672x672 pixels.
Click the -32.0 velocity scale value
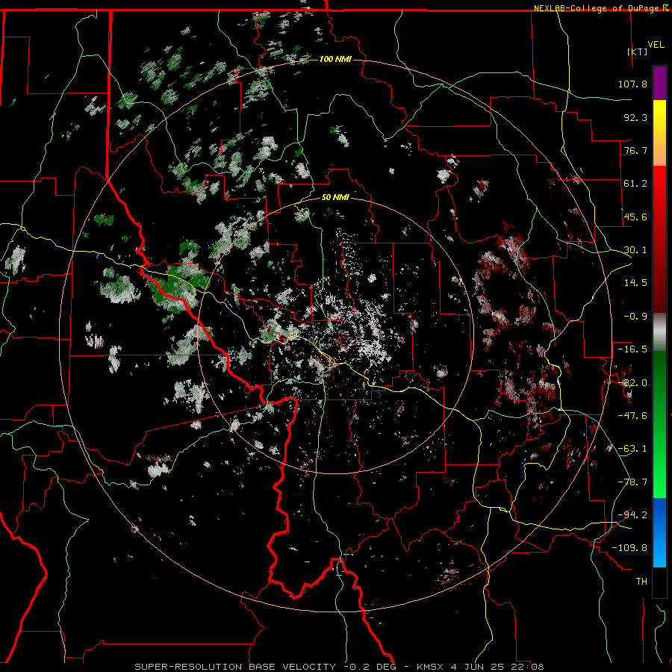pyautogui.click(x=632, y=383)
